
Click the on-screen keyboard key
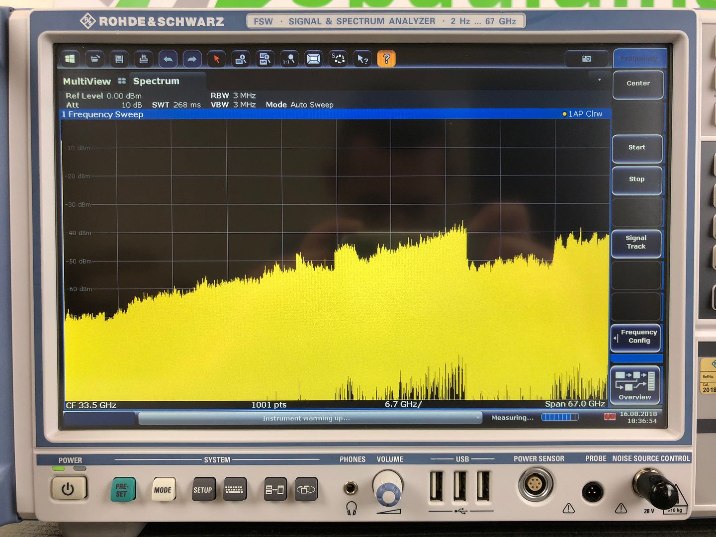coord(234,490)
